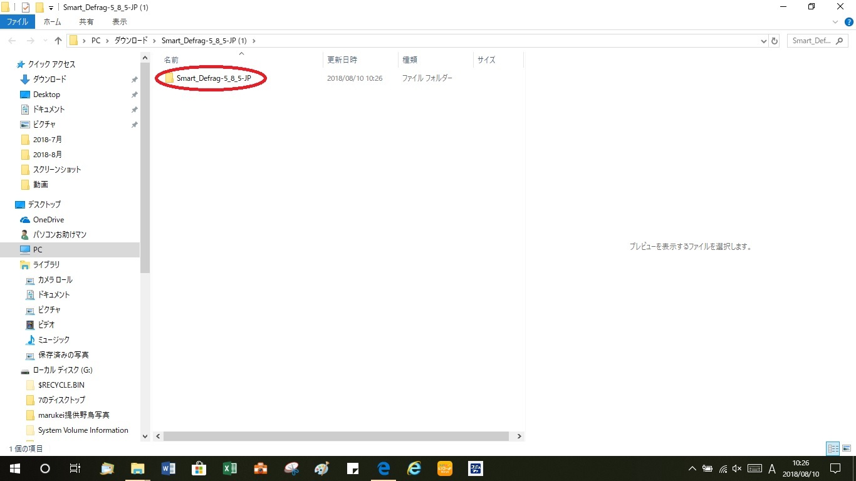
Task: Open the 共有 ribbon tab
Action: [86, 22]
